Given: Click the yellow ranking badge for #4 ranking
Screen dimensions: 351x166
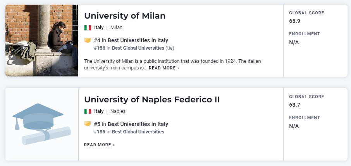Looking at the screenshot, I should point(88,40).
